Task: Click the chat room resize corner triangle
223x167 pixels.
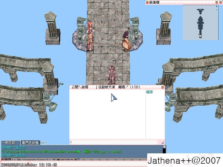Action: click(163, 143)
